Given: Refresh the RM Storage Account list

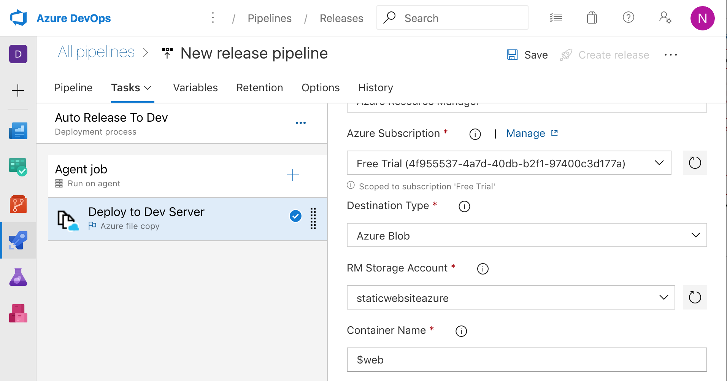Looking at the screenshot, I should 695,297.
